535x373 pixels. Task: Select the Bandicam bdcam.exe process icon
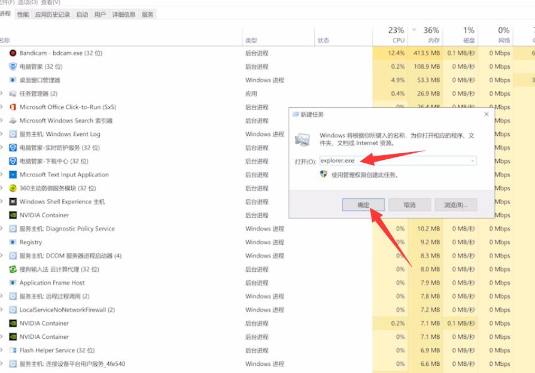coord(13,53)
